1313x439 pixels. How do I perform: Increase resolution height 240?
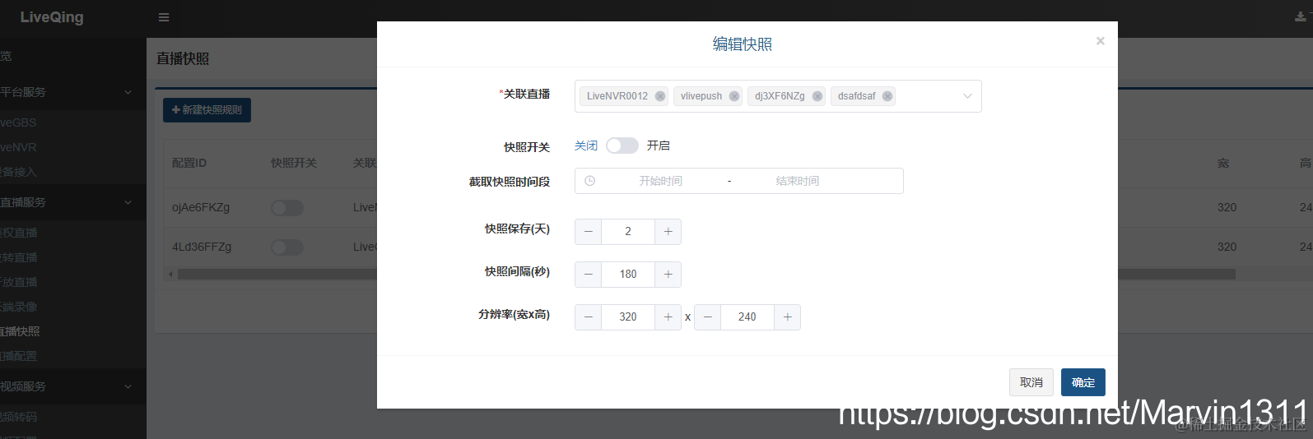point(787,317)
